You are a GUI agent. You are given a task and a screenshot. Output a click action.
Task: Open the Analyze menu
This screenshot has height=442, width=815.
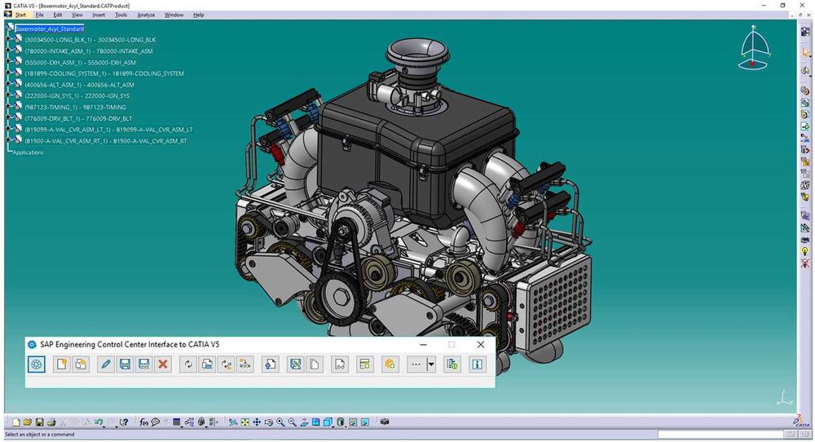pyautogui.click(x=146, y=15)
